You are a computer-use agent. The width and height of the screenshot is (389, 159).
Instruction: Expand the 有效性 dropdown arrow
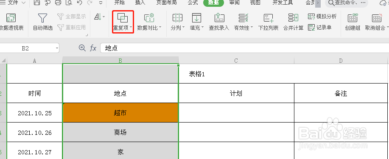pyautogui.click(x=252, y=27)
